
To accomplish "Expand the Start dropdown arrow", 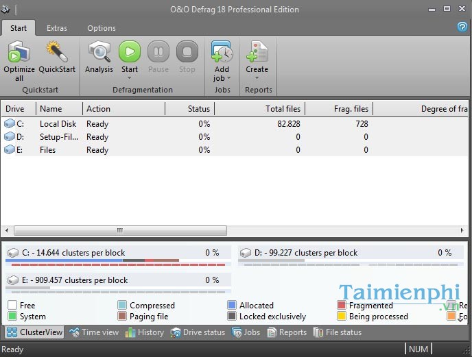I will click(130, 78).
